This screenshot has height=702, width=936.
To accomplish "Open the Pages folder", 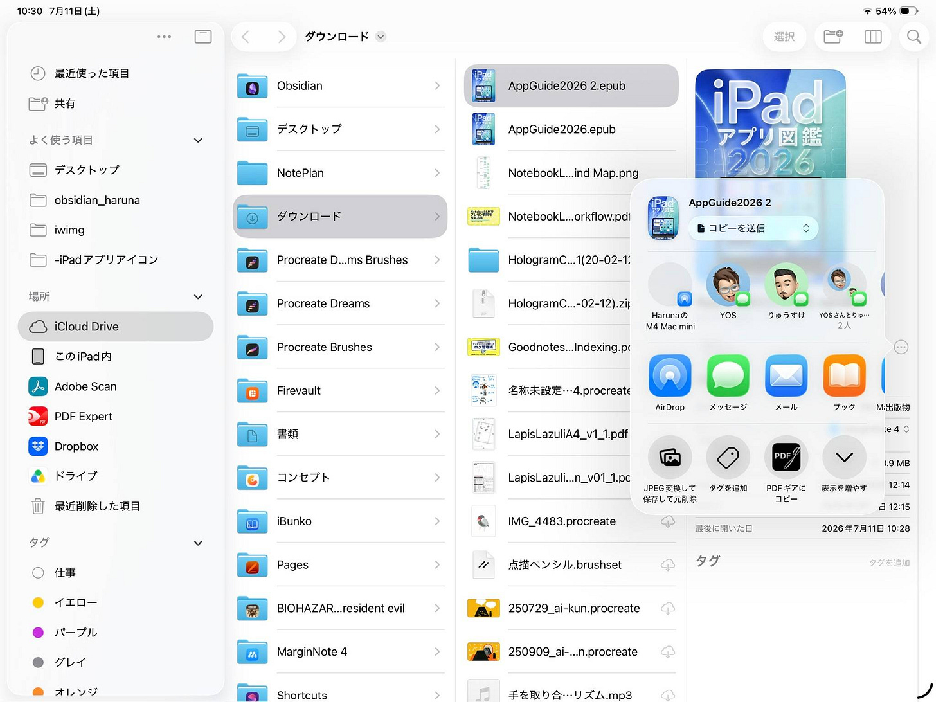I will coord(340,565).
